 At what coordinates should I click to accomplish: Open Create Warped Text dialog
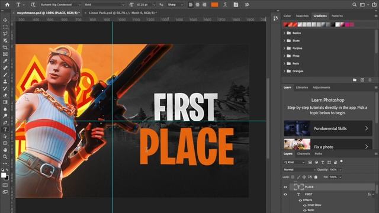point(225,5)
